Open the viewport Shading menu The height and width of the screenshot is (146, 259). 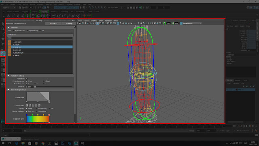tap(86, 21)
